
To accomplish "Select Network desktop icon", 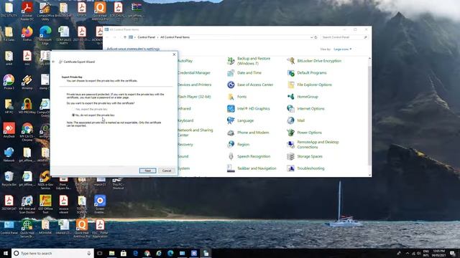I will [9, 155].
